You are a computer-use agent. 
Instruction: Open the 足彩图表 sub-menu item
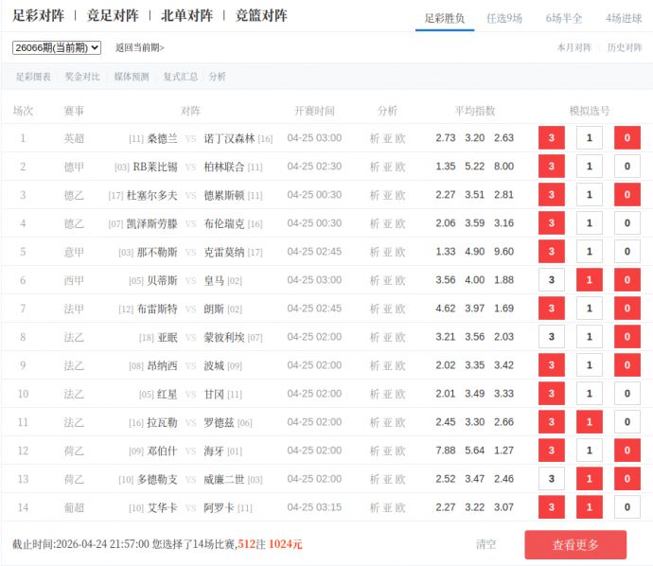click(34, 77)
